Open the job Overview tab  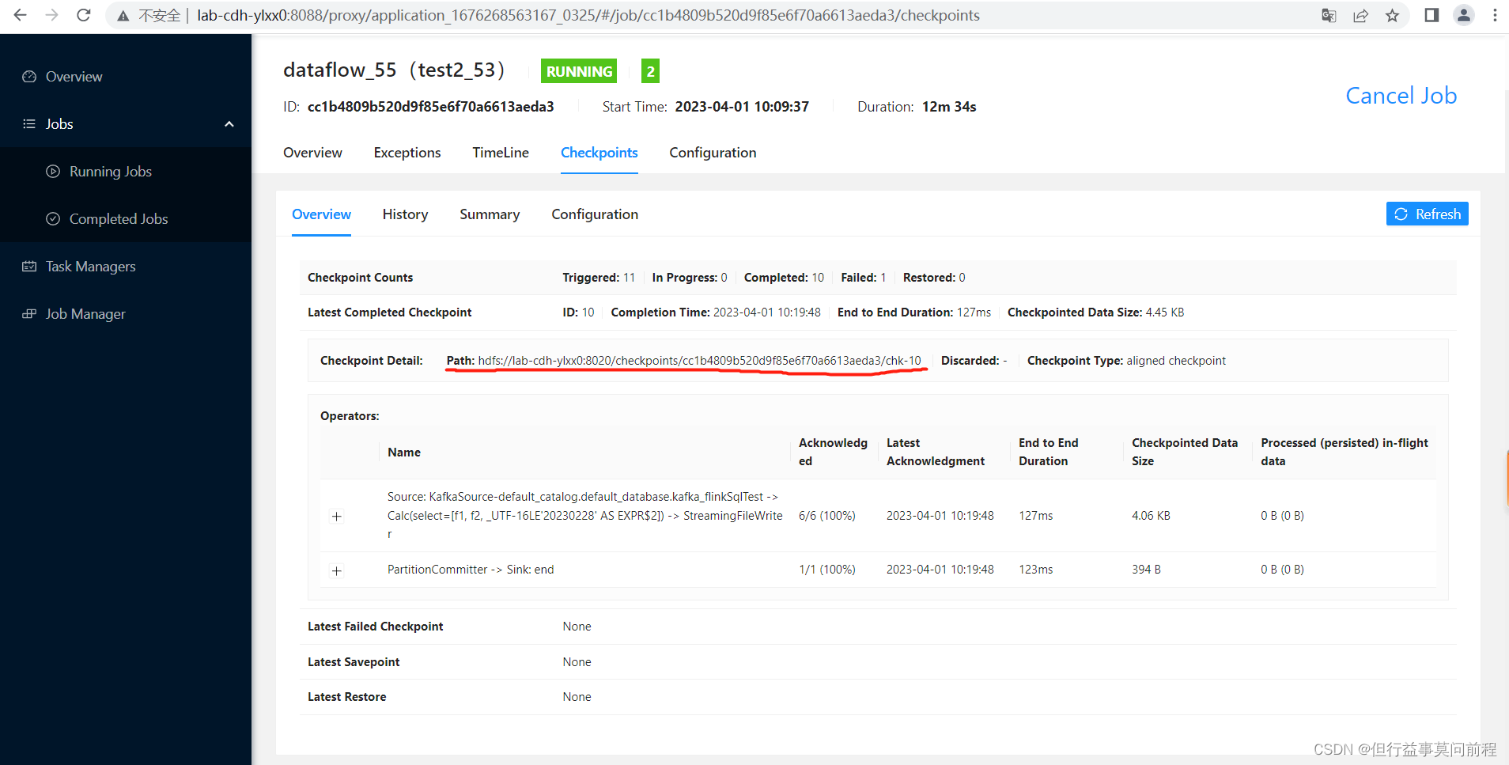[x=312, y=153]
